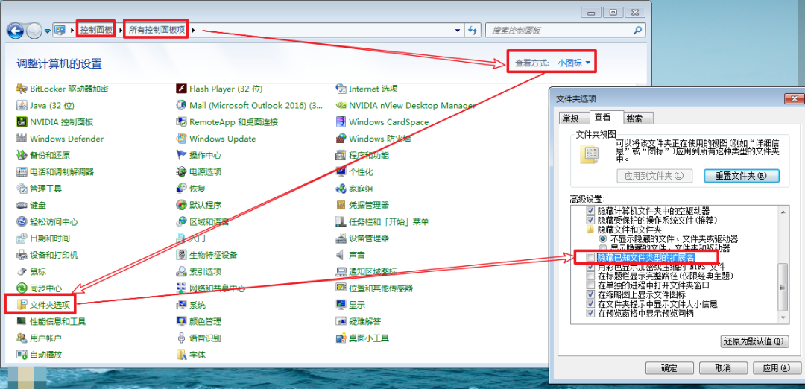This screenshot has height=389, width=805.
Task: Open the 电话和调制解调器 icon
Action: pyautogui.click(x=22, y=172)
